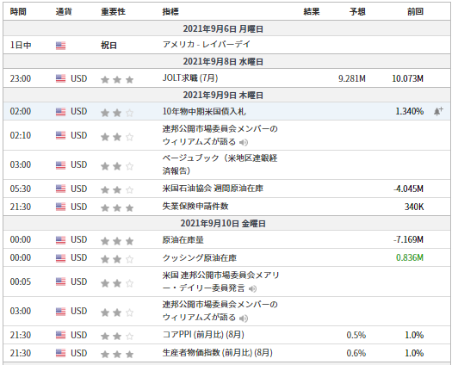This screenshot has height=365, width=458.
Task: Click US flag on 生産者物価指数 row
Action: [60, 353]
